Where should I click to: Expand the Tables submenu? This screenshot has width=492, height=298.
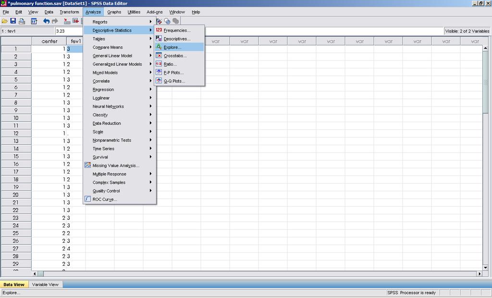(119, 39)
